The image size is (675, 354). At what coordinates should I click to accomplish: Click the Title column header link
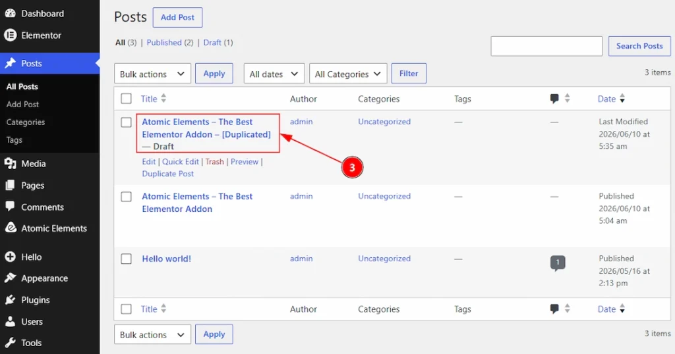point(149,99)
